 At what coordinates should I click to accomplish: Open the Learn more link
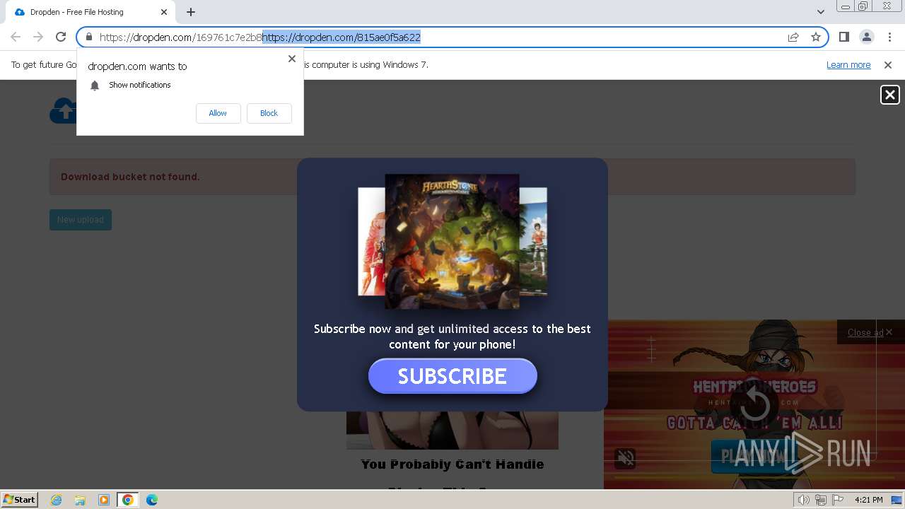tap(848, 64)
